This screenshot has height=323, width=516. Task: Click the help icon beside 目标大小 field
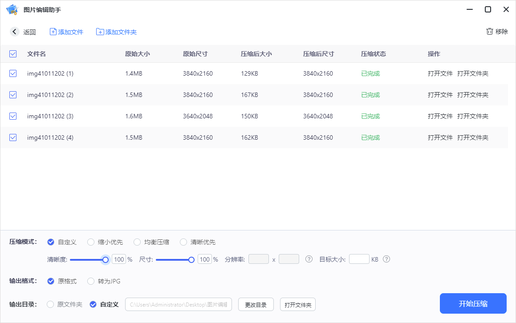tap(386, 259)
